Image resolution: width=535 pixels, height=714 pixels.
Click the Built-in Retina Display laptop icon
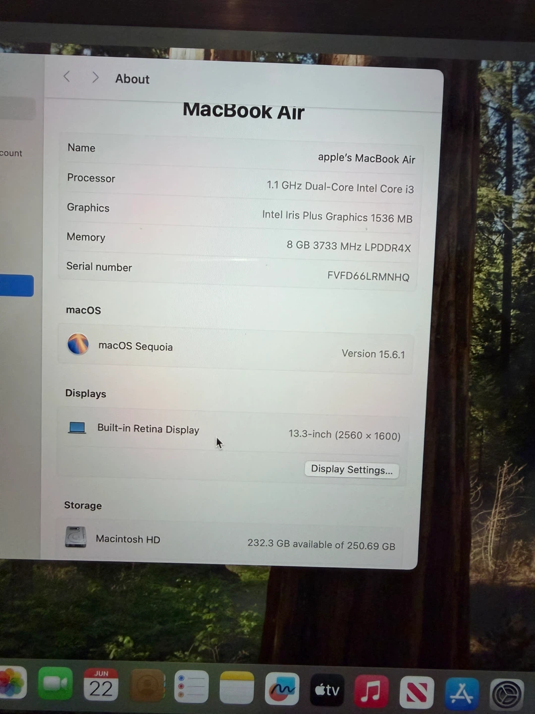coord(77,427)
